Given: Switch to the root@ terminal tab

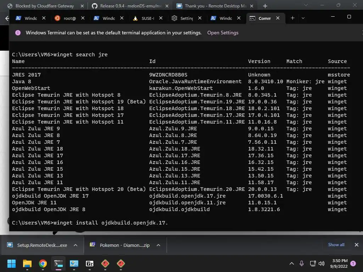Looking at the screenshot, I should (70, 18).
